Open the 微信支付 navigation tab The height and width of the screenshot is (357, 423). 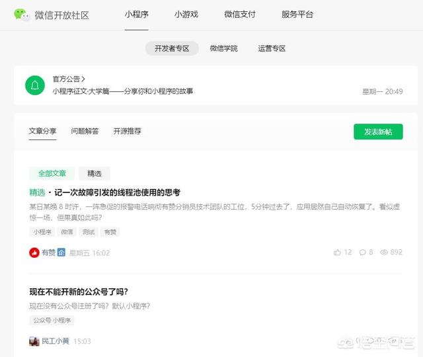(x=239, y=15)
